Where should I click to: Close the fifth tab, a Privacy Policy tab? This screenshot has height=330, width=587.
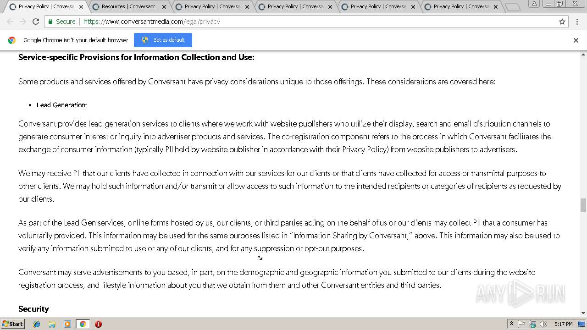click(413, 7)
